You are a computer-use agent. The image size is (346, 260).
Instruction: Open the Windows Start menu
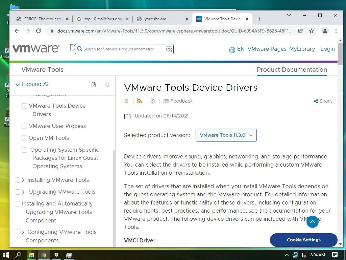click(x=6, y=255)
